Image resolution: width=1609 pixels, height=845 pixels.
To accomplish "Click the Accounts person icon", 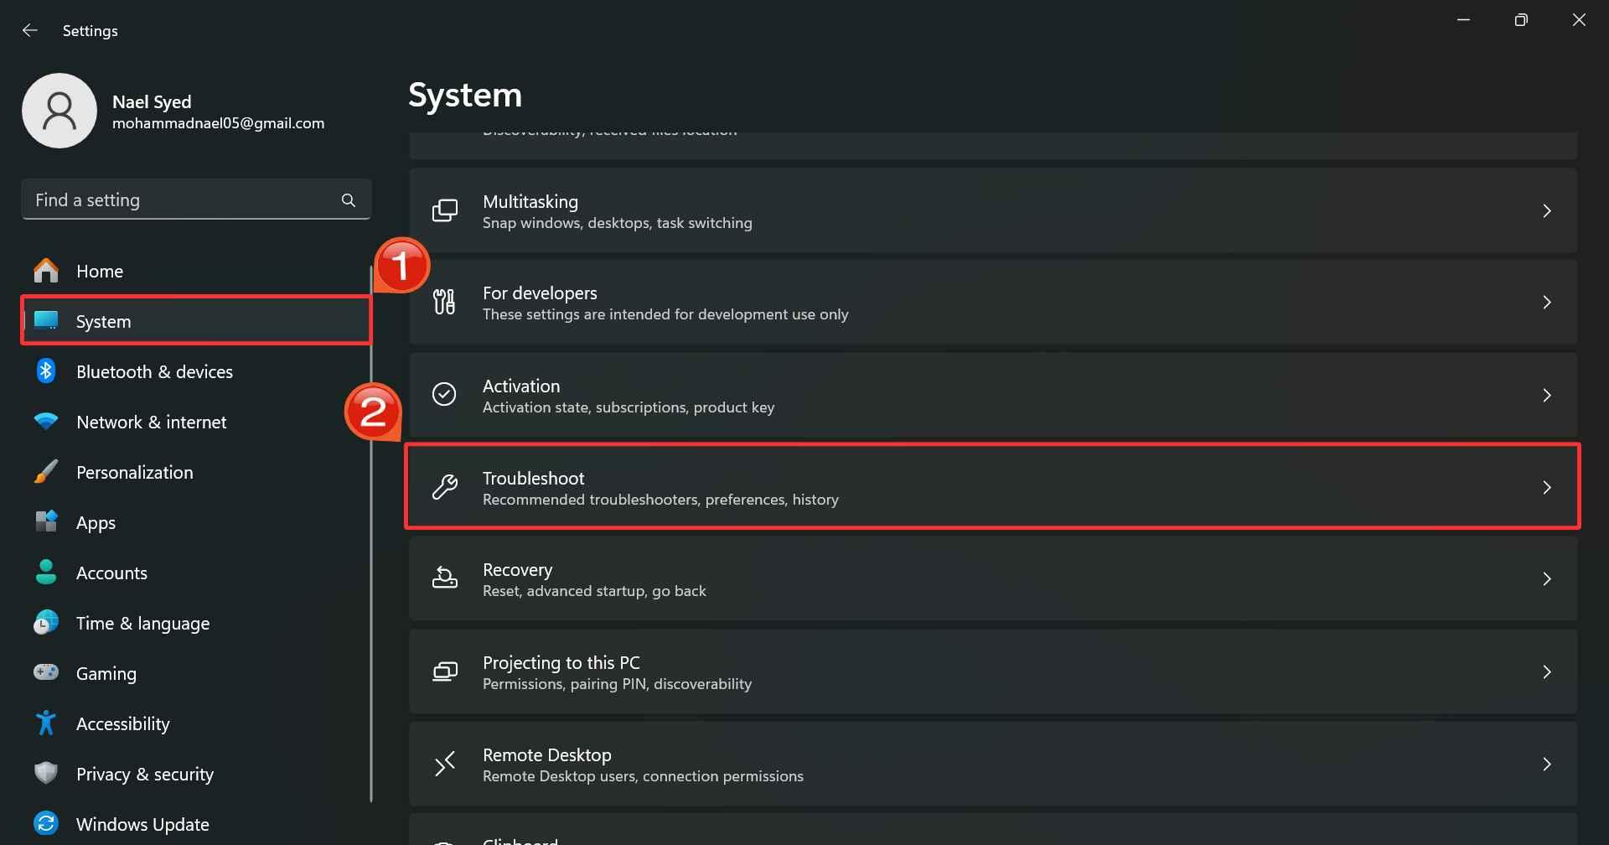I will point(46,573).
